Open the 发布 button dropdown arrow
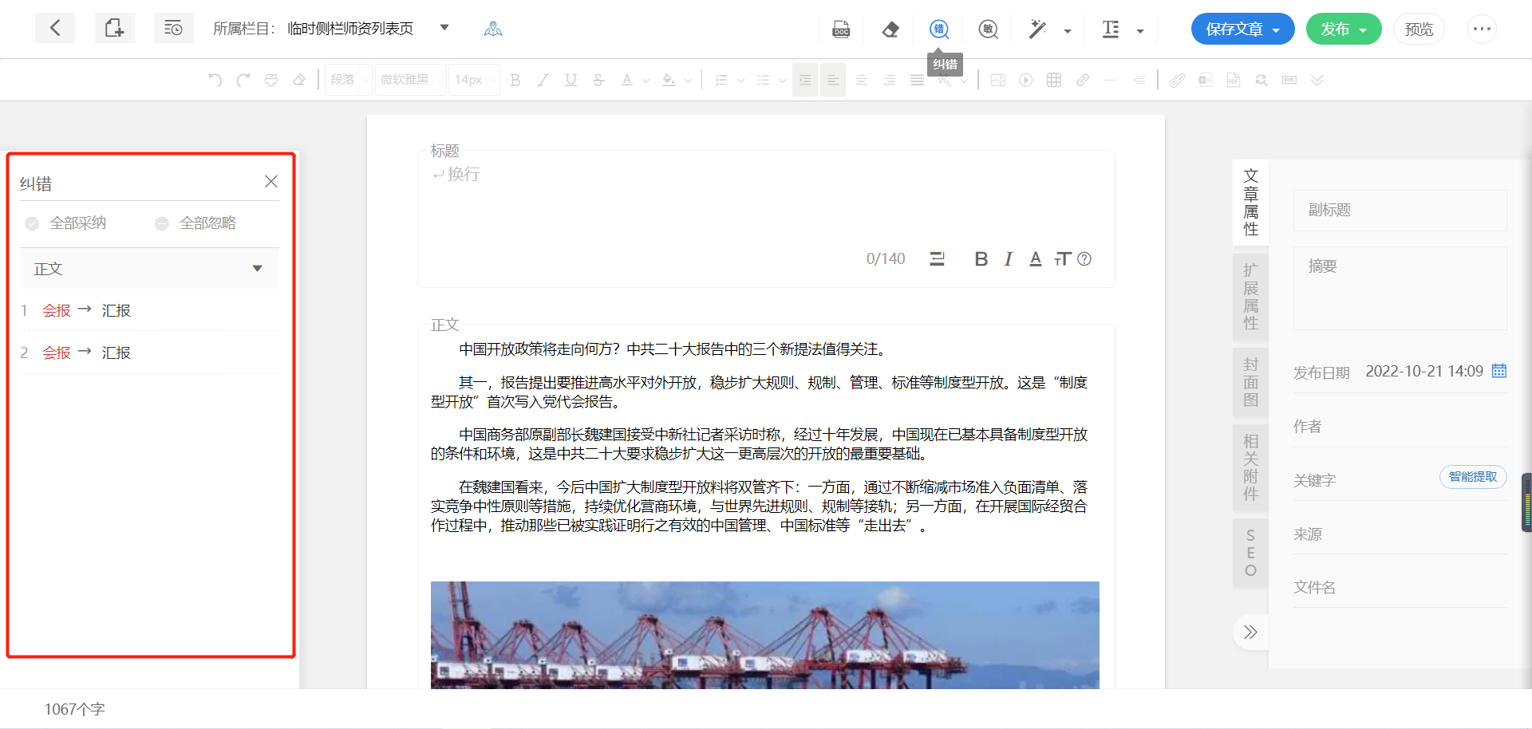The image size is (1532, 729). [x=1364, y=30]
